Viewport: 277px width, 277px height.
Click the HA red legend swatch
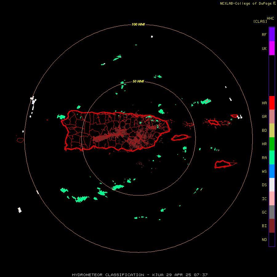point(272,103)
